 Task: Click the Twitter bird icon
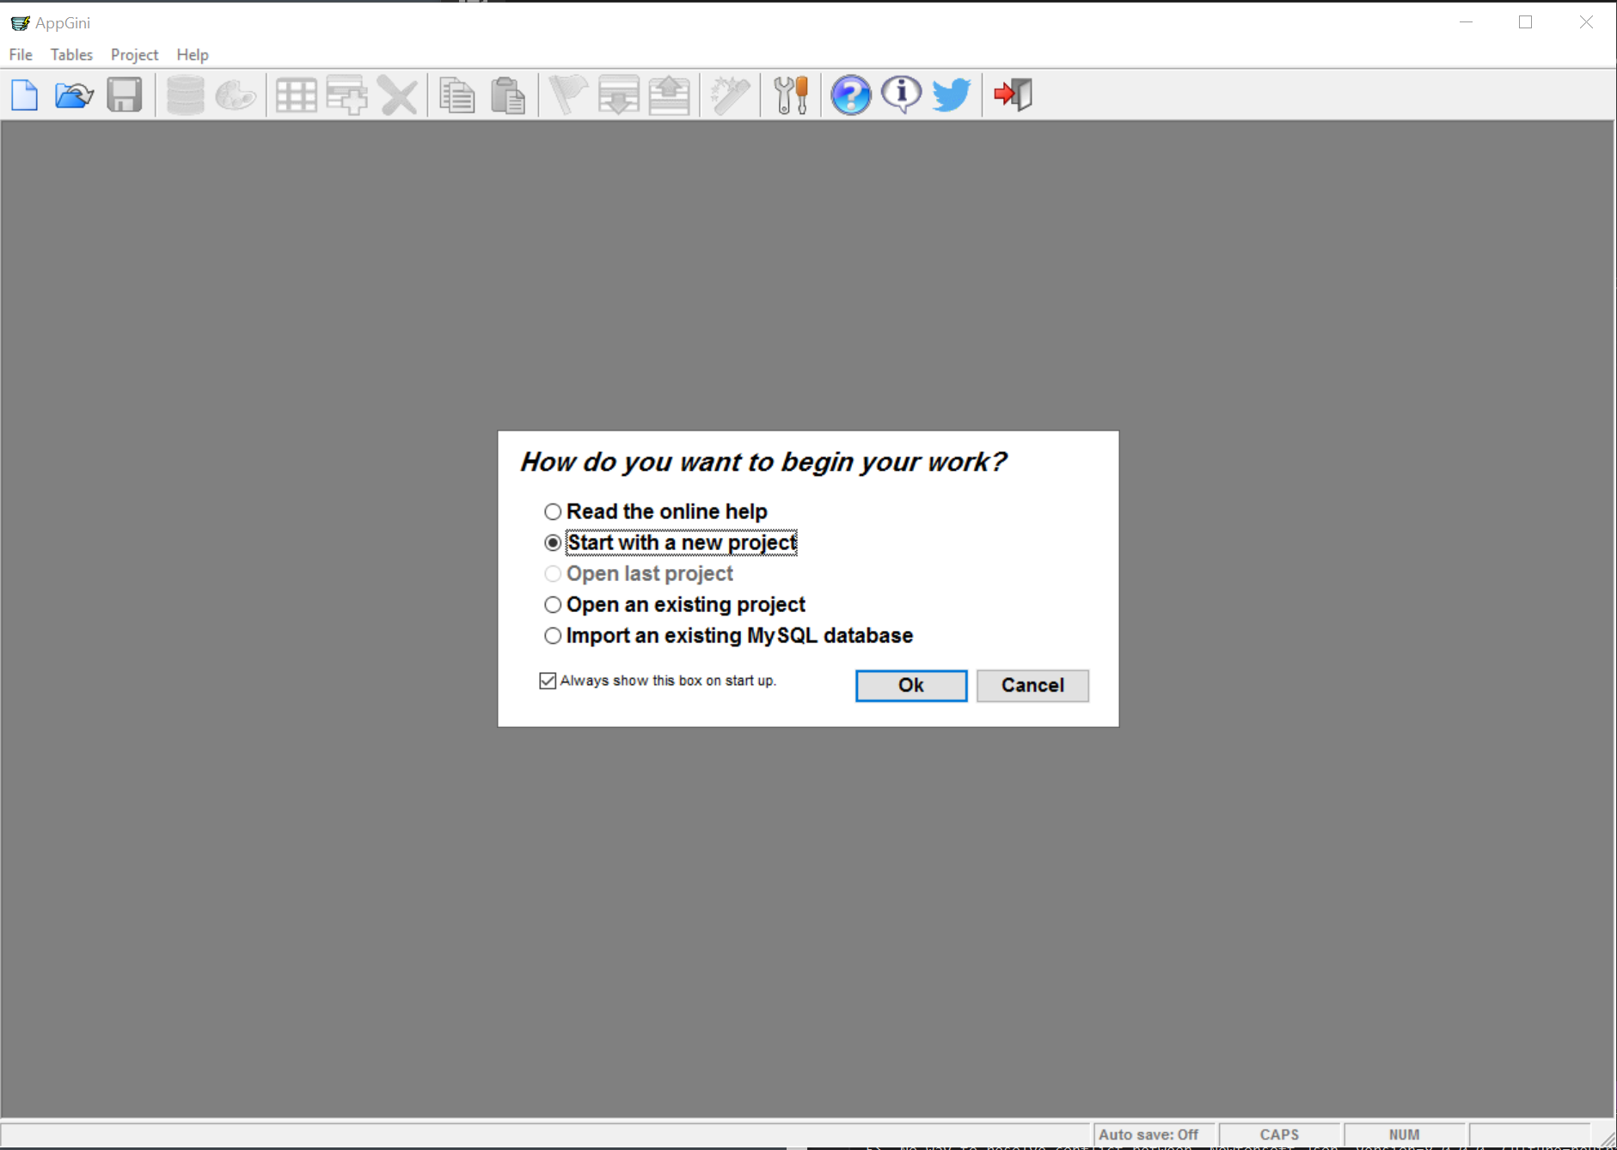click(x=951, y=95)
